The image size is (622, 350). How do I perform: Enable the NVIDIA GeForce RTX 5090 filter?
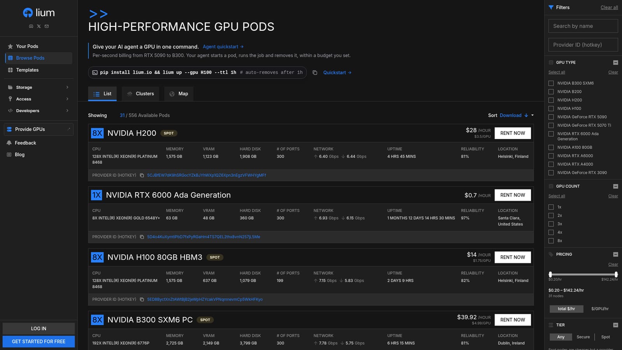pos(551,117)
